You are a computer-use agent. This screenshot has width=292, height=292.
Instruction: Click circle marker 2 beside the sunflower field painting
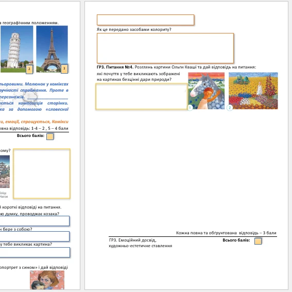point(230,108)
